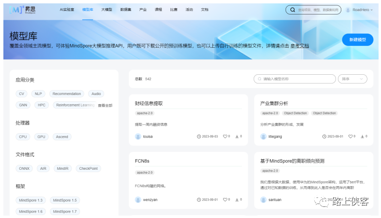This screenshot has width=381, height=218.
Task: Toggle the Ascend processor filter
Action: [x=62, y=136]
